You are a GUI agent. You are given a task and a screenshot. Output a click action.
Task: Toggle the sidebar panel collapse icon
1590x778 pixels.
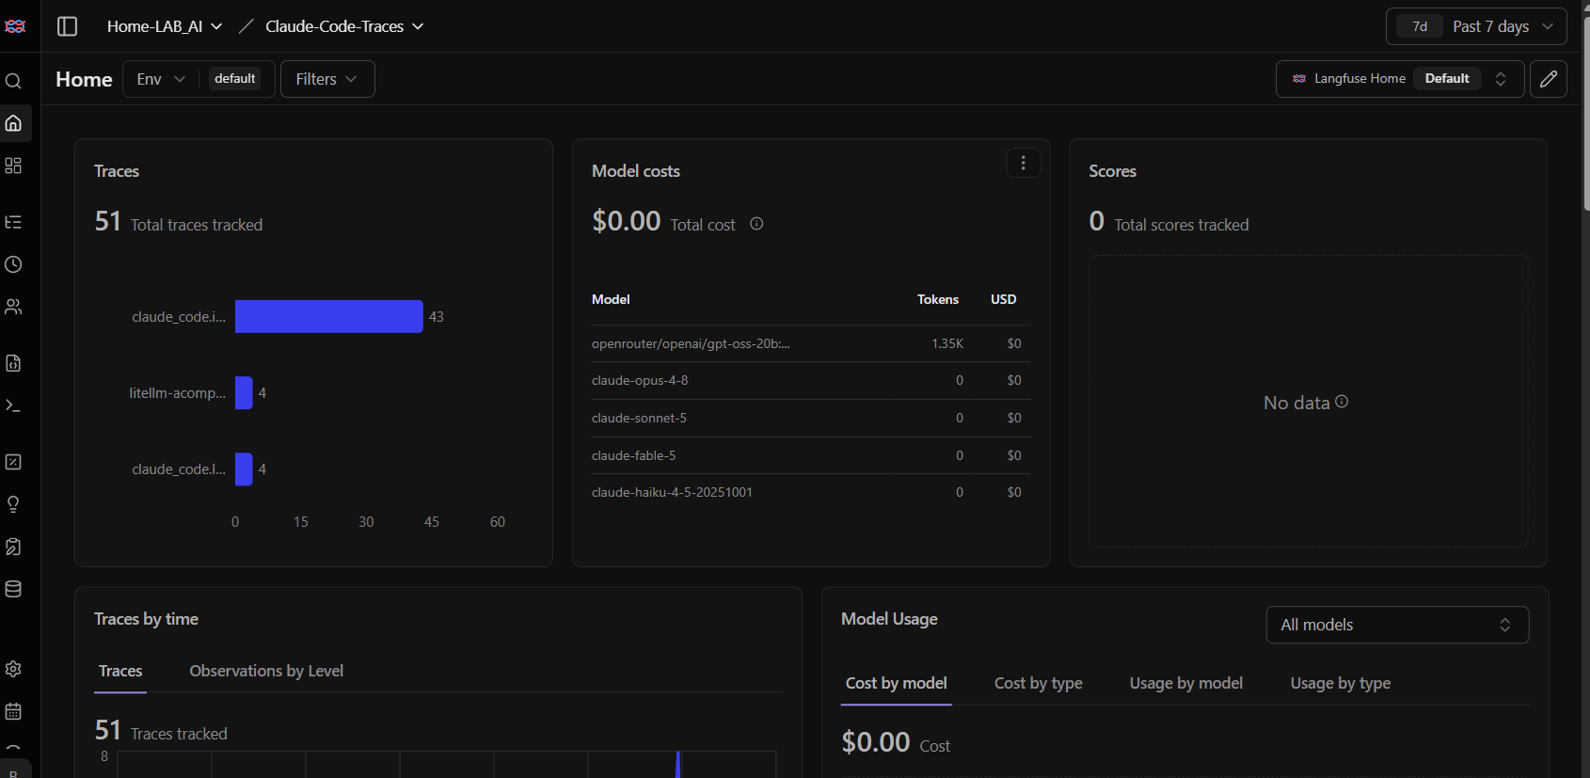pos(67,26)
